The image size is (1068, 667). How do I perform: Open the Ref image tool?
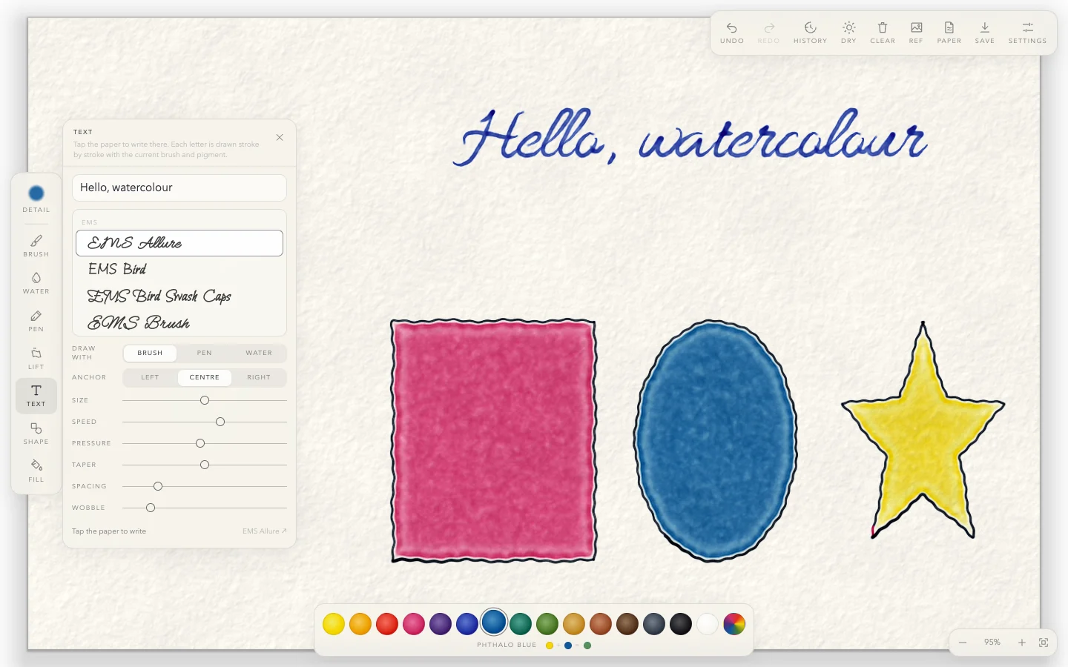916,33
